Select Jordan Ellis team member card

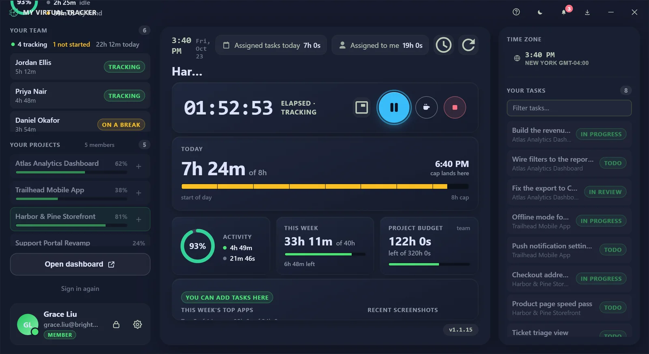(x=80, y=67)
